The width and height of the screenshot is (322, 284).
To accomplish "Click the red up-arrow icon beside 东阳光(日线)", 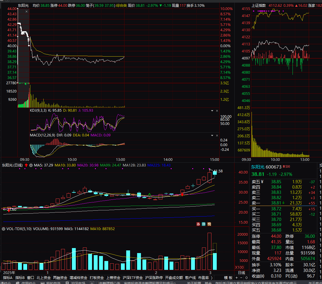I will pyautogui.click(x=26, y=165).
